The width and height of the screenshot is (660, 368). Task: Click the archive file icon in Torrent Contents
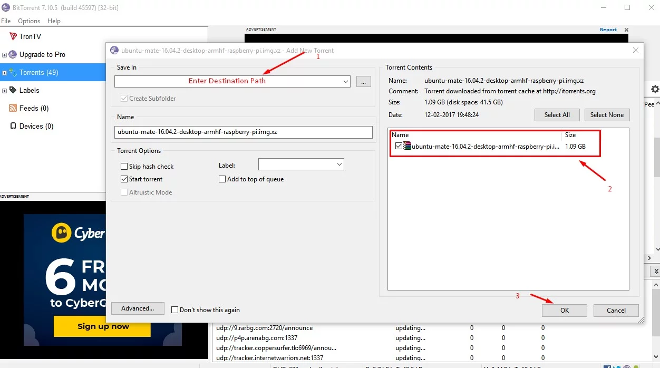(407, 146)
